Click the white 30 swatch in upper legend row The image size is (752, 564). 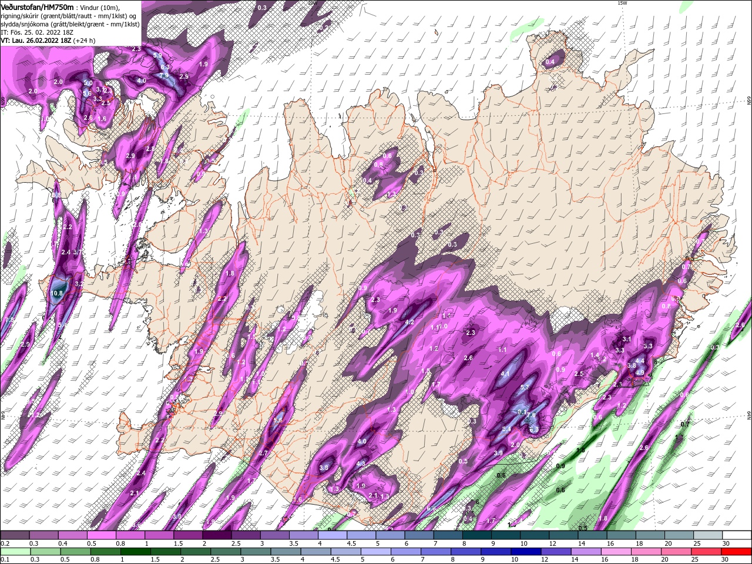coord(737,535)
